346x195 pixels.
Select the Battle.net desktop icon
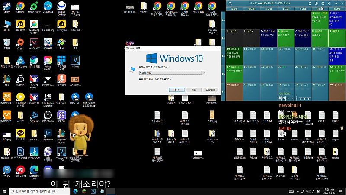point(34,117)
